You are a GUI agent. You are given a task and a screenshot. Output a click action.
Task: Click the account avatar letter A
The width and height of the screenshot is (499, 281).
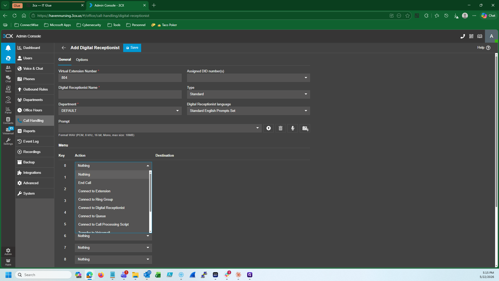pos(491,36)
